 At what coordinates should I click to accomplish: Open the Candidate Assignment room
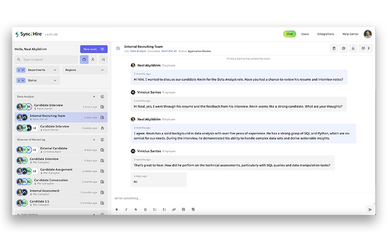point(61,171)
